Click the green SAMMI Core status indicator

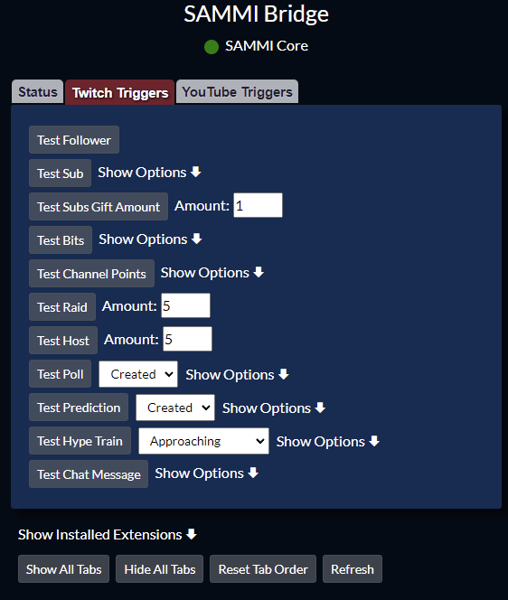click(x=212, y=47)
